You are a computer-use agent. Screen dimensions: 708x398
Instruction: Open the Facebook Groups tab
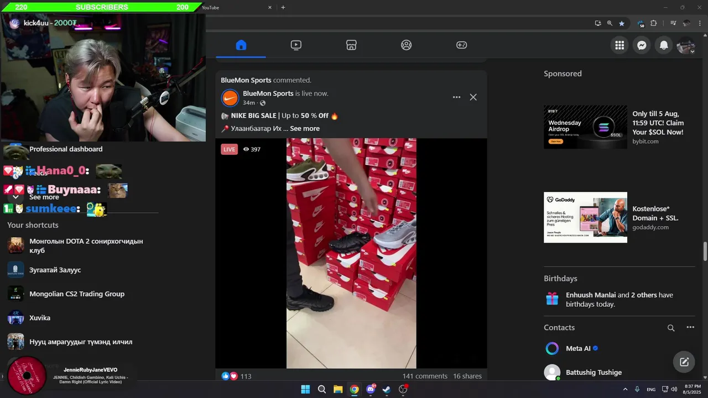[x=407, y=45]
